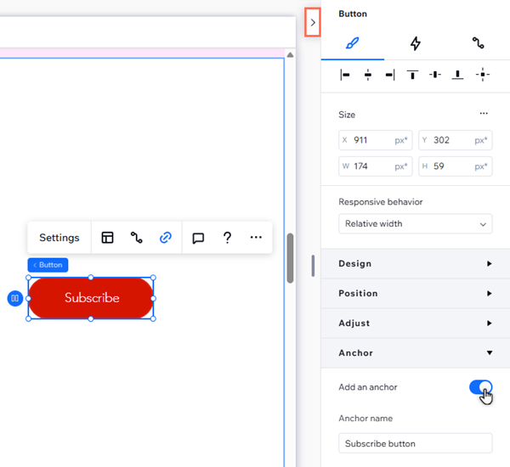Edit the height field 59

click(x=456, y=166)
